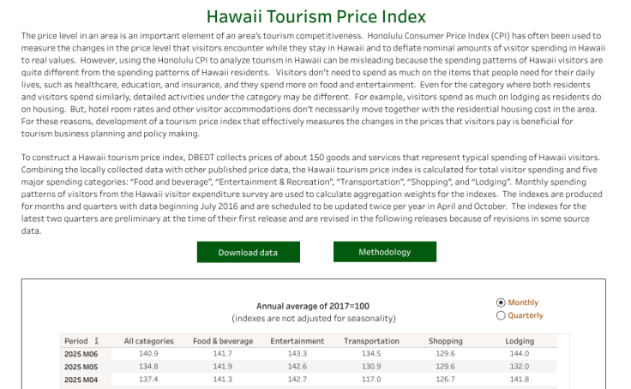Click the Entertainment column header
The image size is (631, 389).
pos(297,341)
